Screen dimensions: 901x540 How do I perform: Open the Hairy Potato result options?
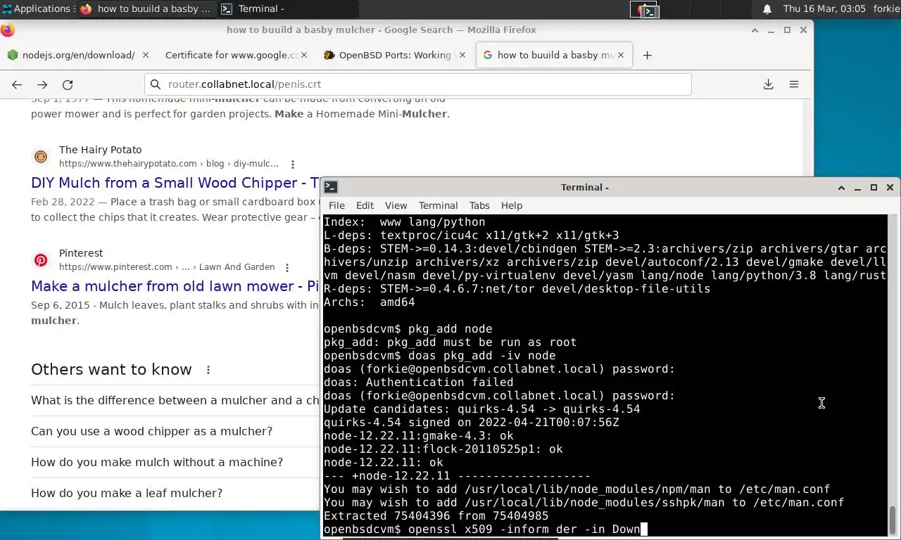coord(293,164)
